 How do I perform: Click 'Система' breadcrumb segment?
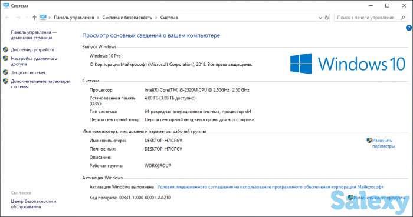pos(169,18)
